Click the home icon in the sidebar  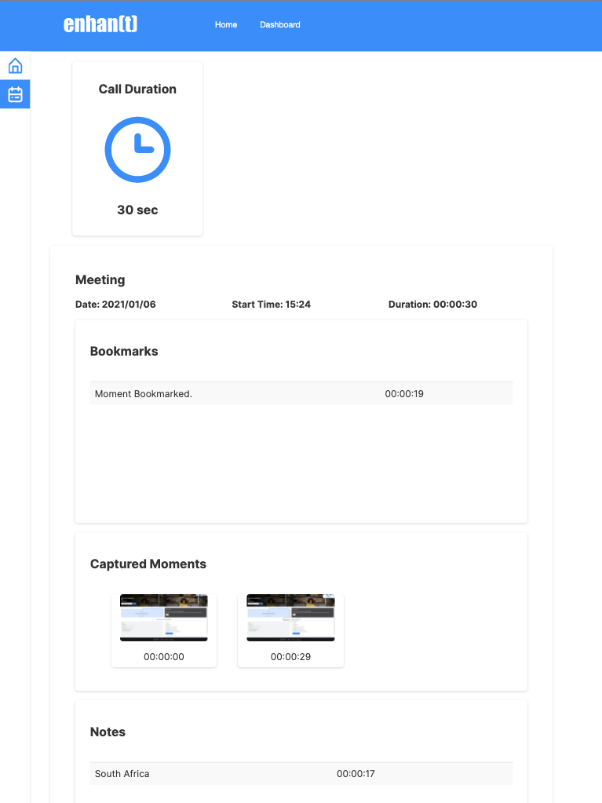point(15,66)
